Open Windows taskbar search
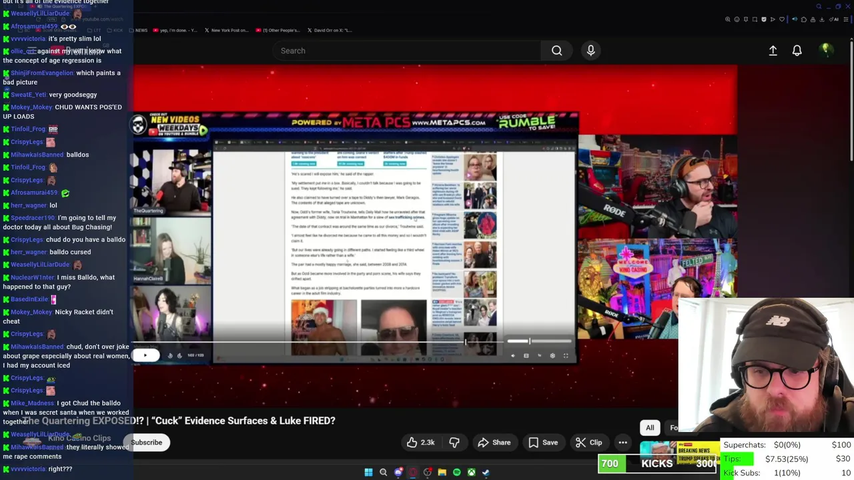The width and height of the screenshot is (854, 480). (383, 473)
